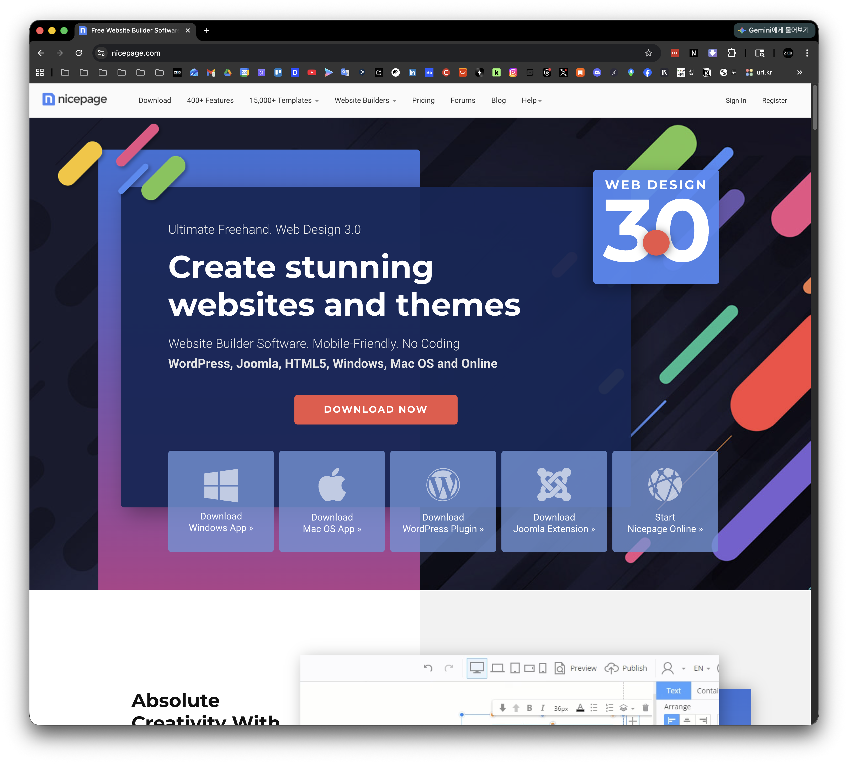This screenshot has height=764, width=848.
Task: Open the Discord bookmark
Action: click(597, 73)
